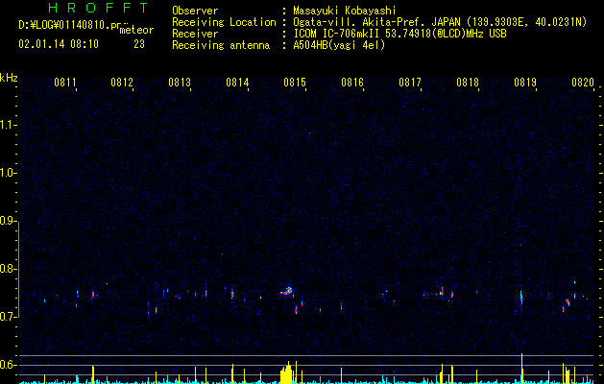Click the 0819 time marker
Screen dimensions: 604x384
[x=525, y=82]
